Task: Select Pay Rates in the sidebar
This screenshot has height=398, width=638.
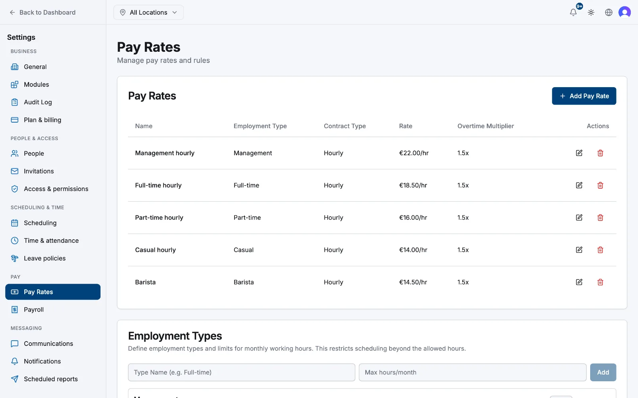Action: 53,292
